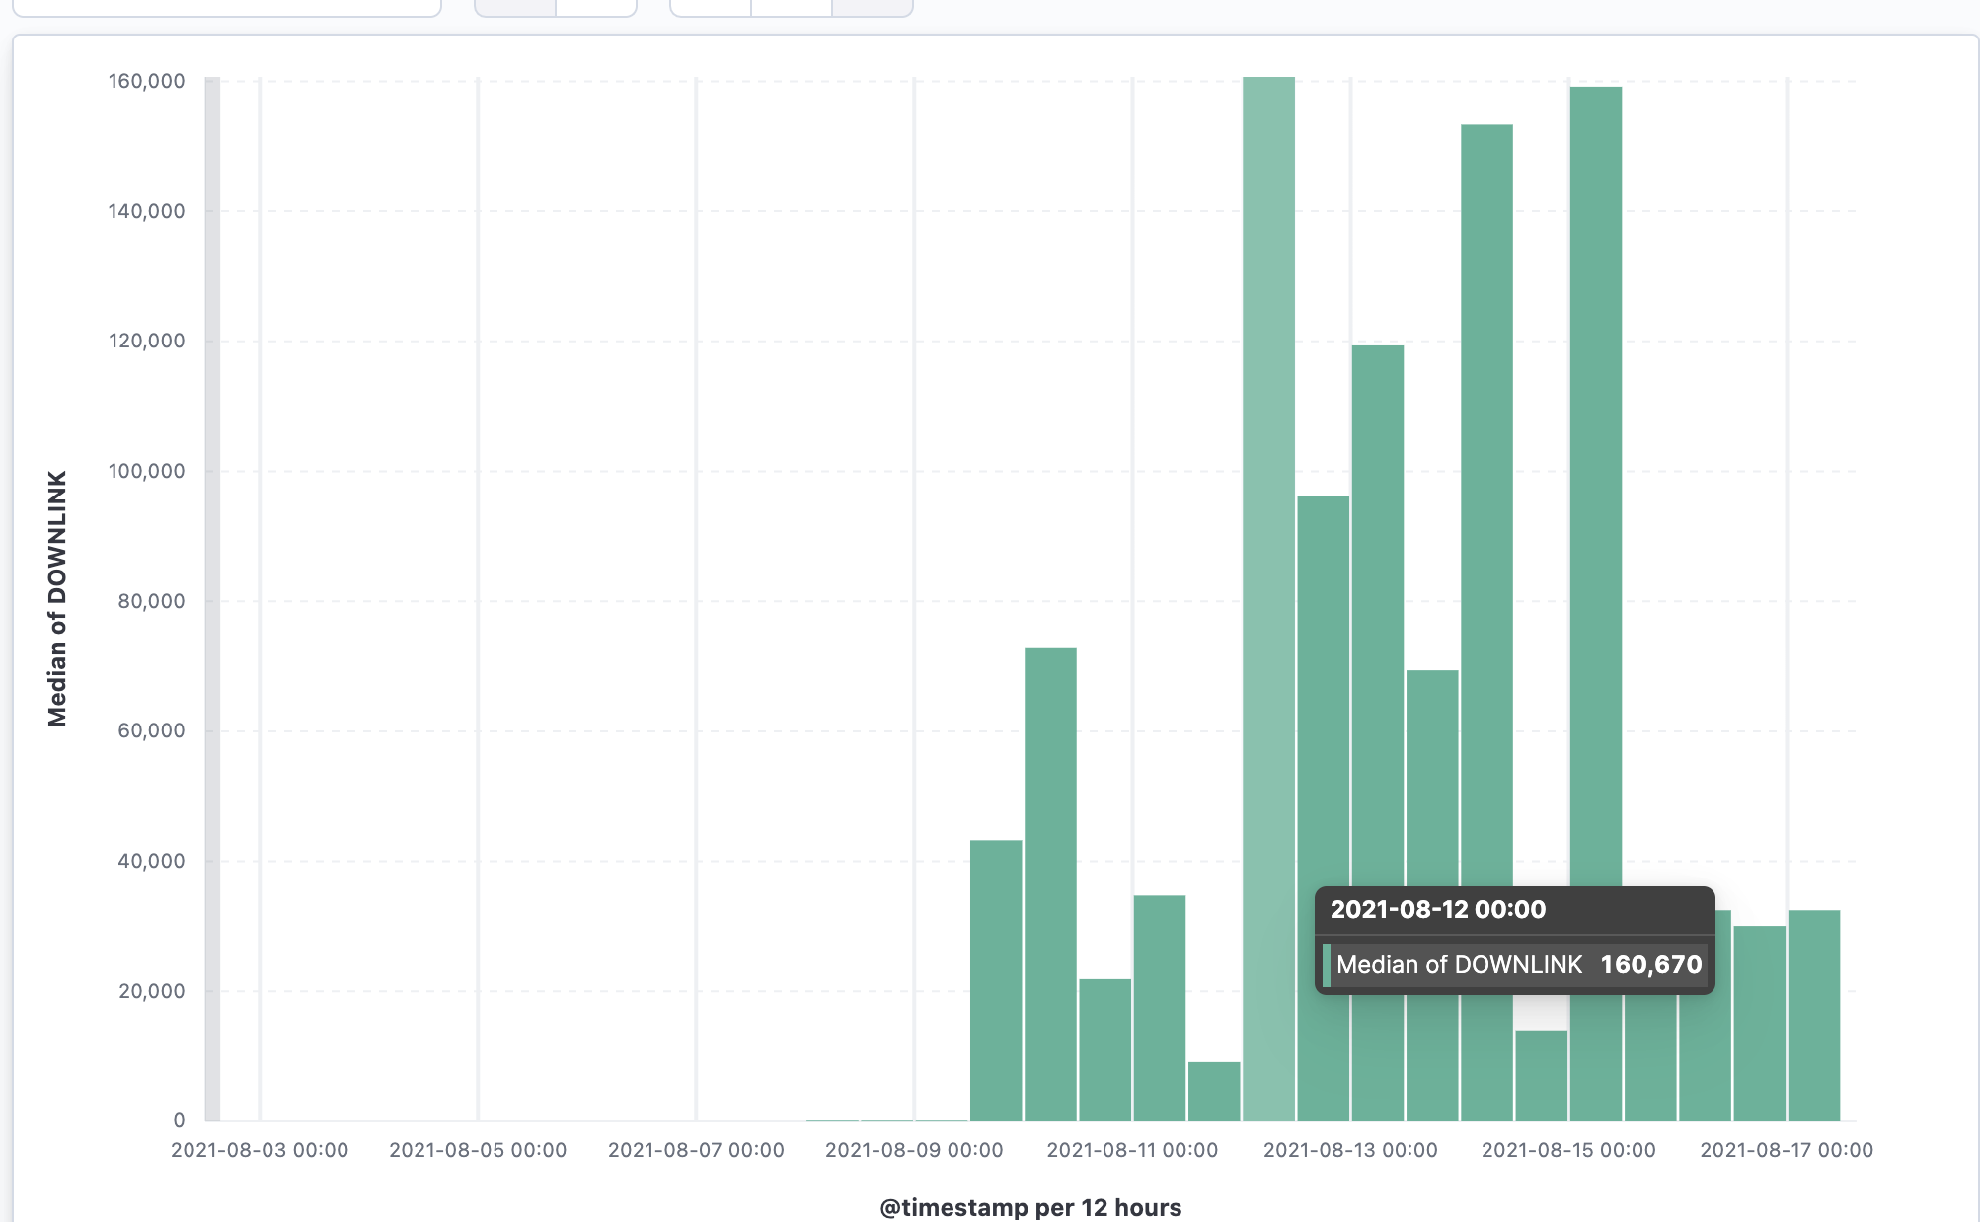Click the tooltip date 2021-08-12 00:00

tap(1437, 910)
